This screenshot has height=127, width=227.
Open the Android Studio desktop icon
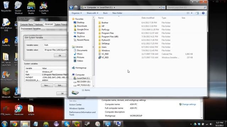tap(31, 8)
